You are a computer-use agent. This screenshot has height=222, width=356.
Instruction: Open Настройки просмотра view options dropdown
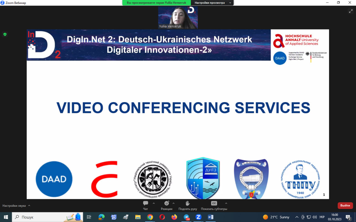tap(212, 3)
